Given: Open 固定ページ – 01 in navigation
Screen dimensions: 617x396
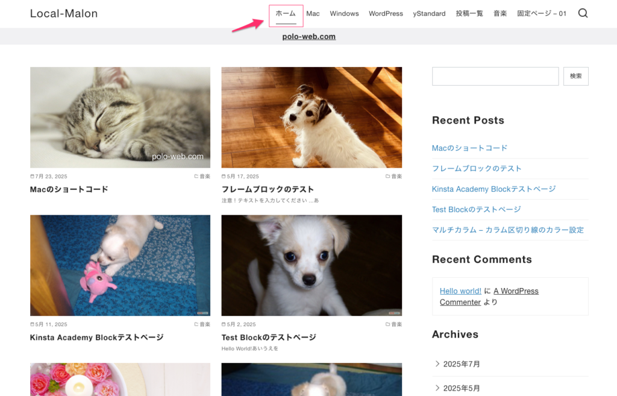Looking at the screenshot, I should click(542, 13).
